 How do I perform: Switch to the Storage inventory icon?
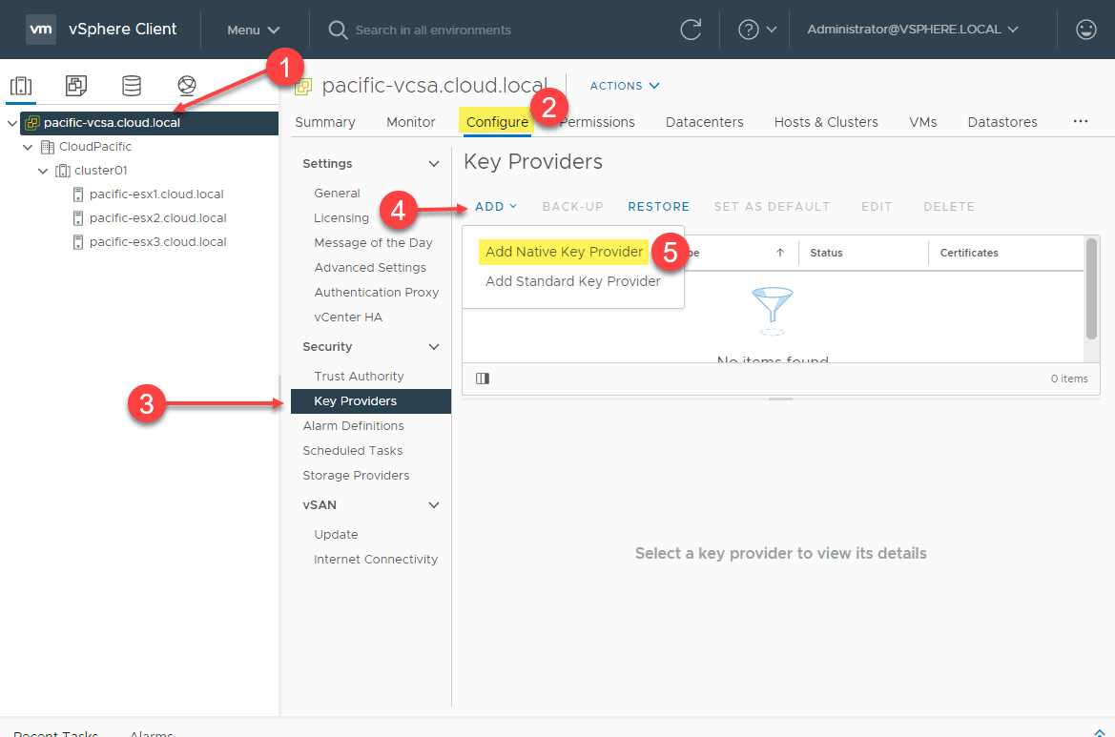[132, 85]
